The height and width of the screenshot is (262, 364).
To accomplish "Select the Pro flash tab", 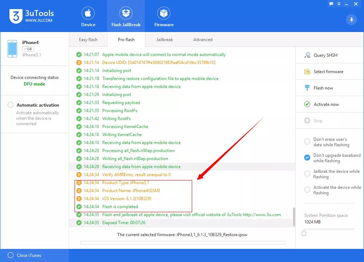I will pos(126,40).
